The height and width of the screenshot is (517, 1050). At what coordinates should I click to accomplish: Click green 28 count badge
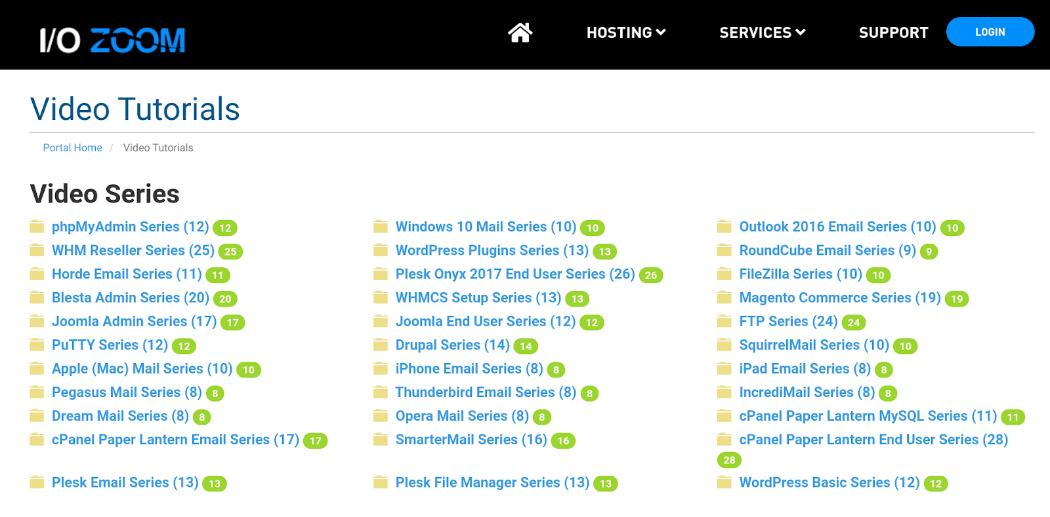(x=729, y=460)
